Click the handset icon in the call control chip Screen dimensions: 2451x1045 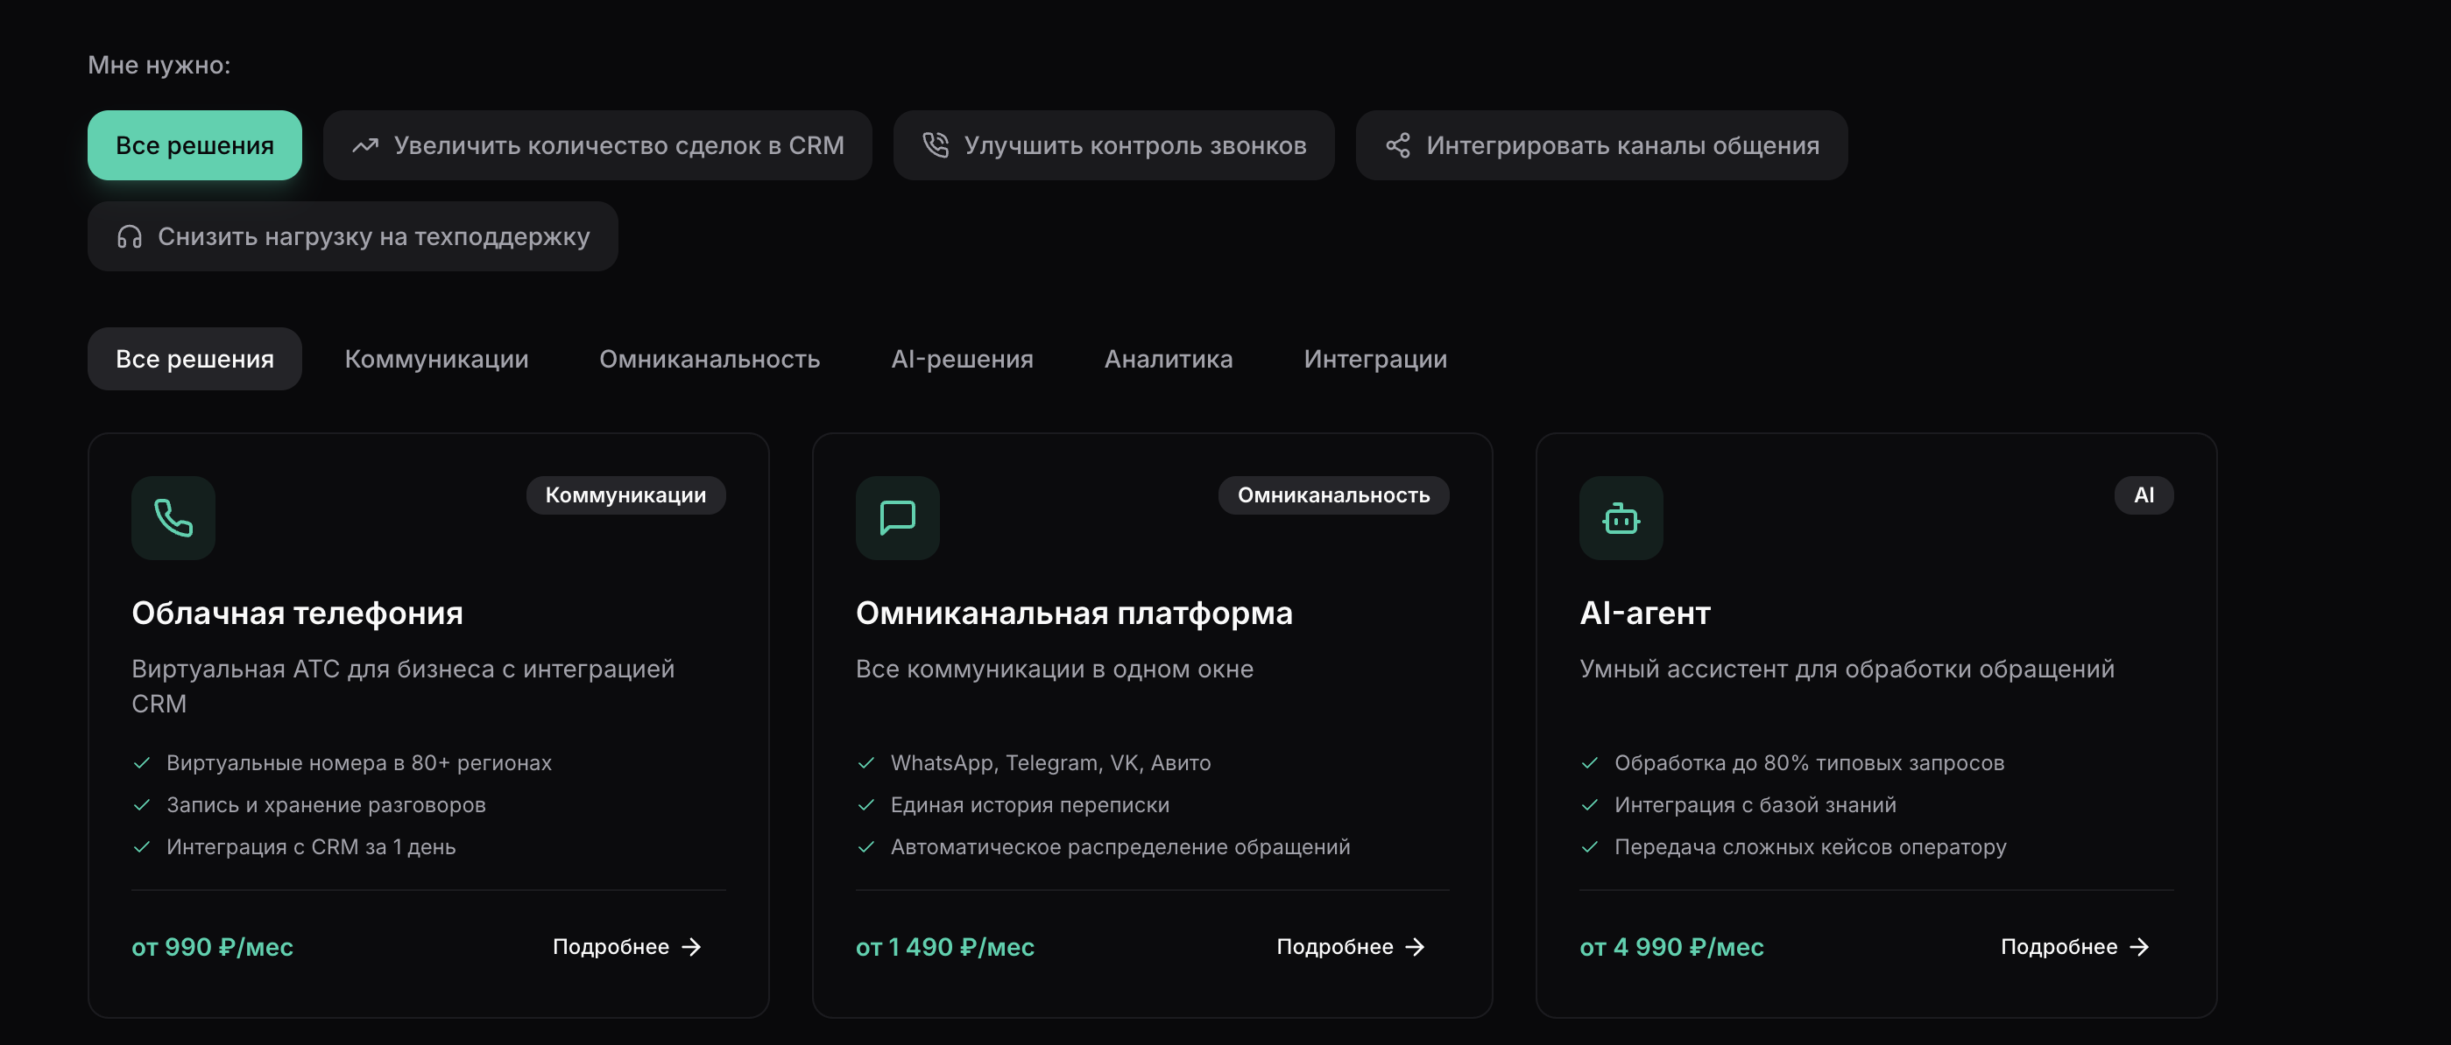coord(935,144)
